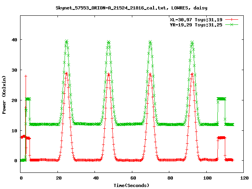Click the red legend line sample
252x189 pixels.
click(232, 20)
